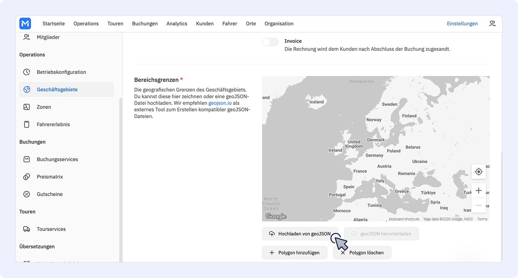Open Startseite in top navigation
This screenshot has width=518, height=278.
click(x=53, y=24)
